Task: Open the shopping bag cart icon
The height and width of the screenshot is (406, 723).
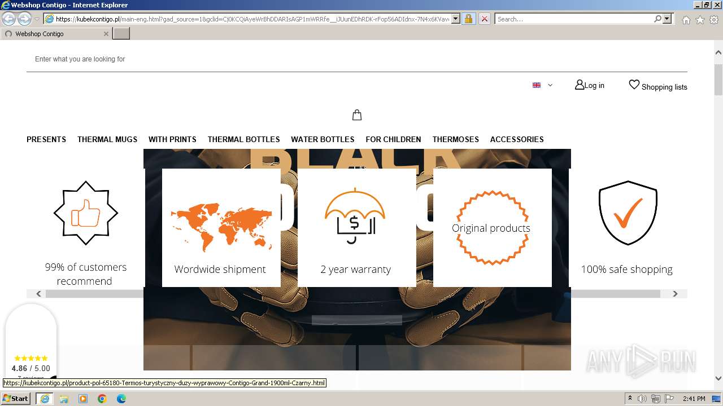Action: pyautogui.click(x=357, y=115)
